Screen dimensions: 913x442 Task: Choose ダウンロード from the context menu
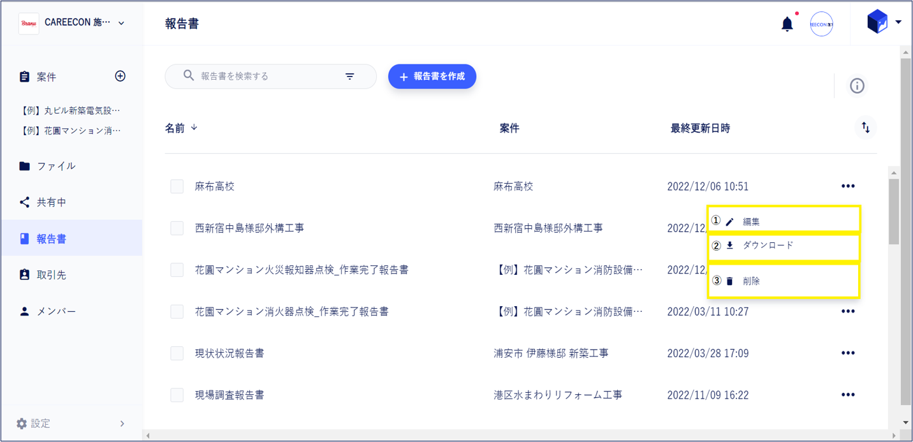pos(784,246)
